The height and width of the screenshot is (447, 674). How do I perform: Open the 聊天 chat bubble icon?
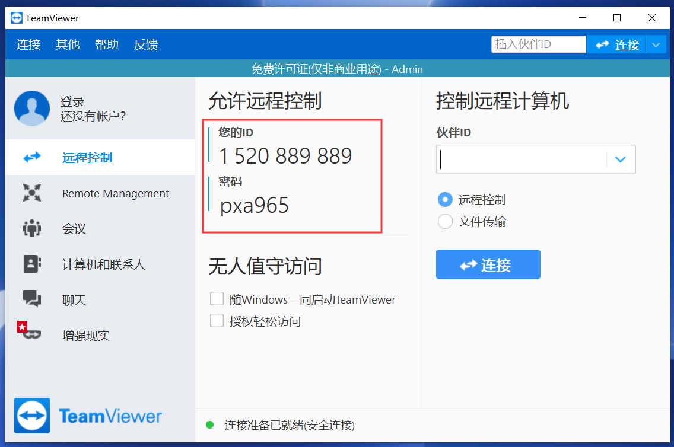(x=32, y=299)
